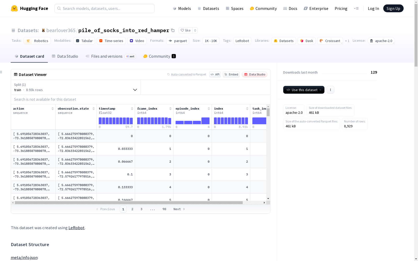Select the parquet format tag
Image resolution: width=418 pixels, height=261 pixels.
178,41
